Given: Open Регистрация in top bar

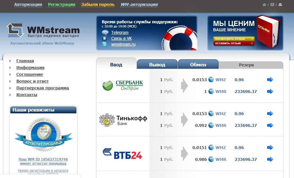Looking at the screenshot, I should pyautogui.click(x=62, y=4).
